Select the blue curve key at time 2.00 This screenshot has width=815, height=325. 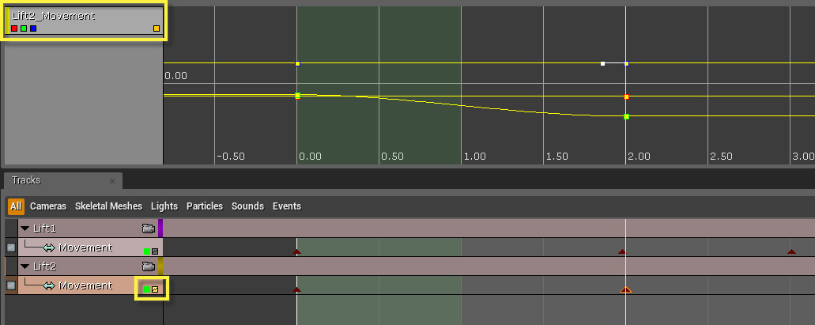[x=626, y=63]
